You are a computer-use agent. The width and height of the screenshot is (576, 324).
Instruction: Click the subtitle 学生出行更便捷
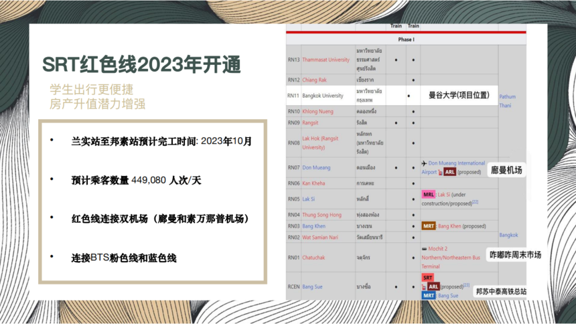click(x=92, y=89)
